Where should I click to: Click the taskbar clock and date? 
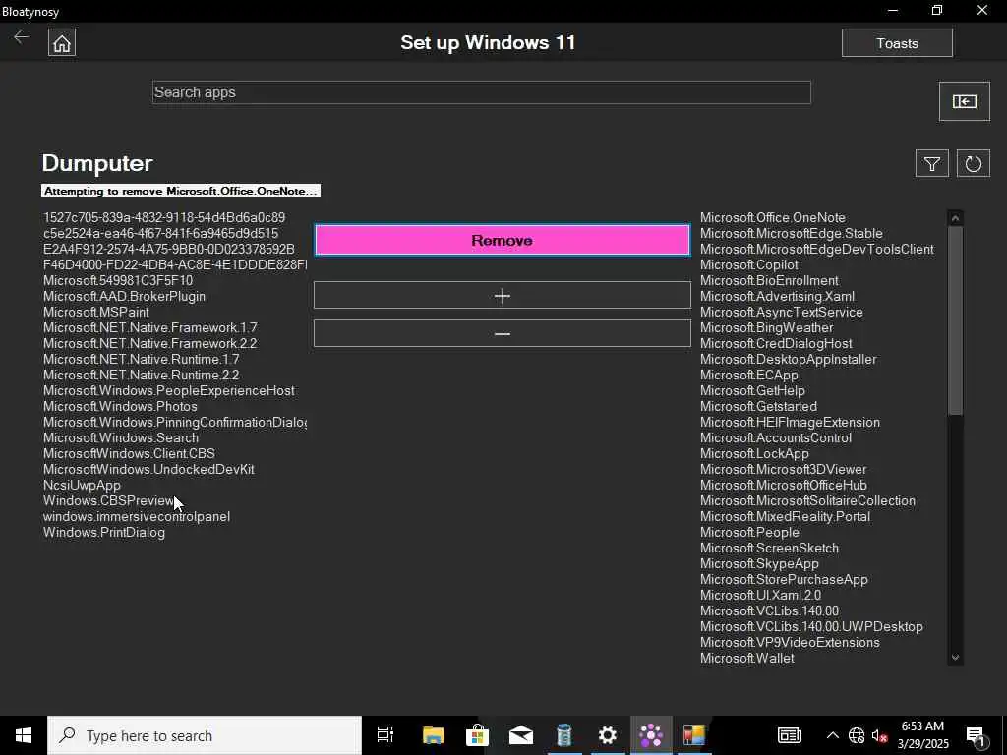point(922,735)
